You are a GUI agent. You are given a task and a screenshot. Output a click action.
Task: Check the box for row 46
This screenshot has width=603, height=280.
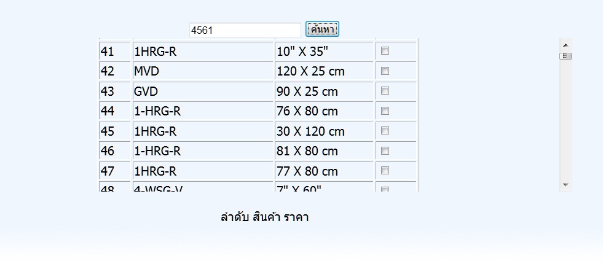point(385,150)
